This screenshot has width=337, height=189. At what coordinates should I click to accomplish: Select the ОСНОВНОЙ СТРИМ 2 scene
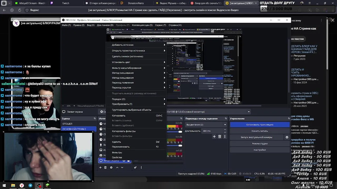click(x=79, y=129)
